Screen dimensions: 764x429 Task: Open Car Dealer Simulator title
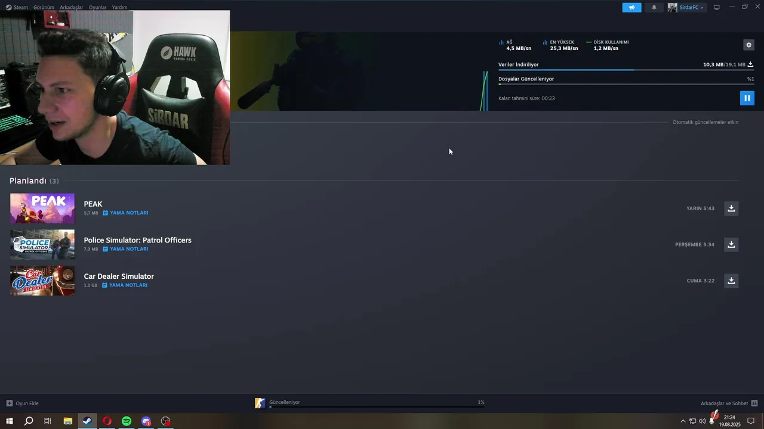point(119,276)
